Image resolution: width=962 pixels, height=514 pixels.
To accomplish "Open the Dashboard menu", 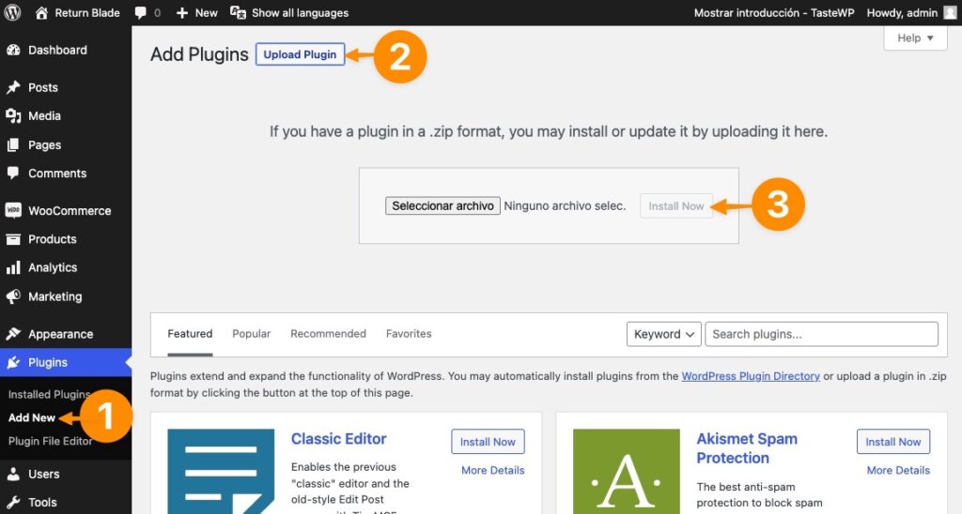I will point(57,51).
